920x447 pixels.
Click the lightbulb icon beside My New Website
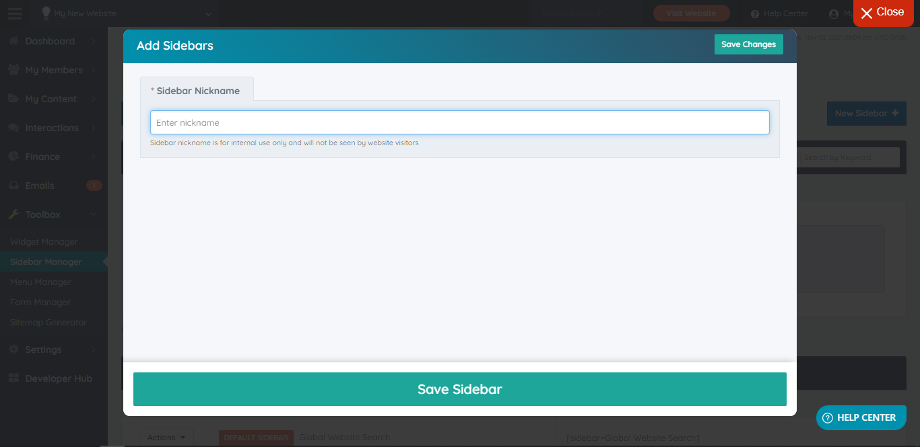coord(46,13)
